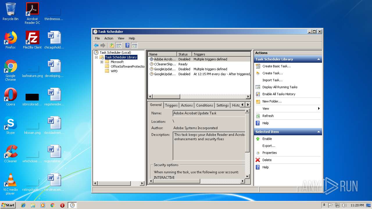The height and width of the screenshot is (209, 372).
Task: Show hidden system tray icons
Action: 324,205
